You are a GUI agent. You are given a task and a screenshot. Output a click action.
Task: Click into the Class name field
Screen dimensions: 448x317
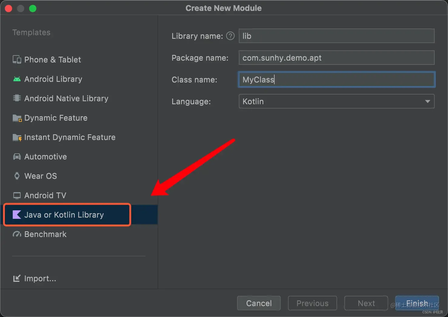[x=336, y=79]
